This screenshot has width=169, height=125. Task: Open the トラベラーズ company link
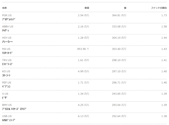pos(7,64)
